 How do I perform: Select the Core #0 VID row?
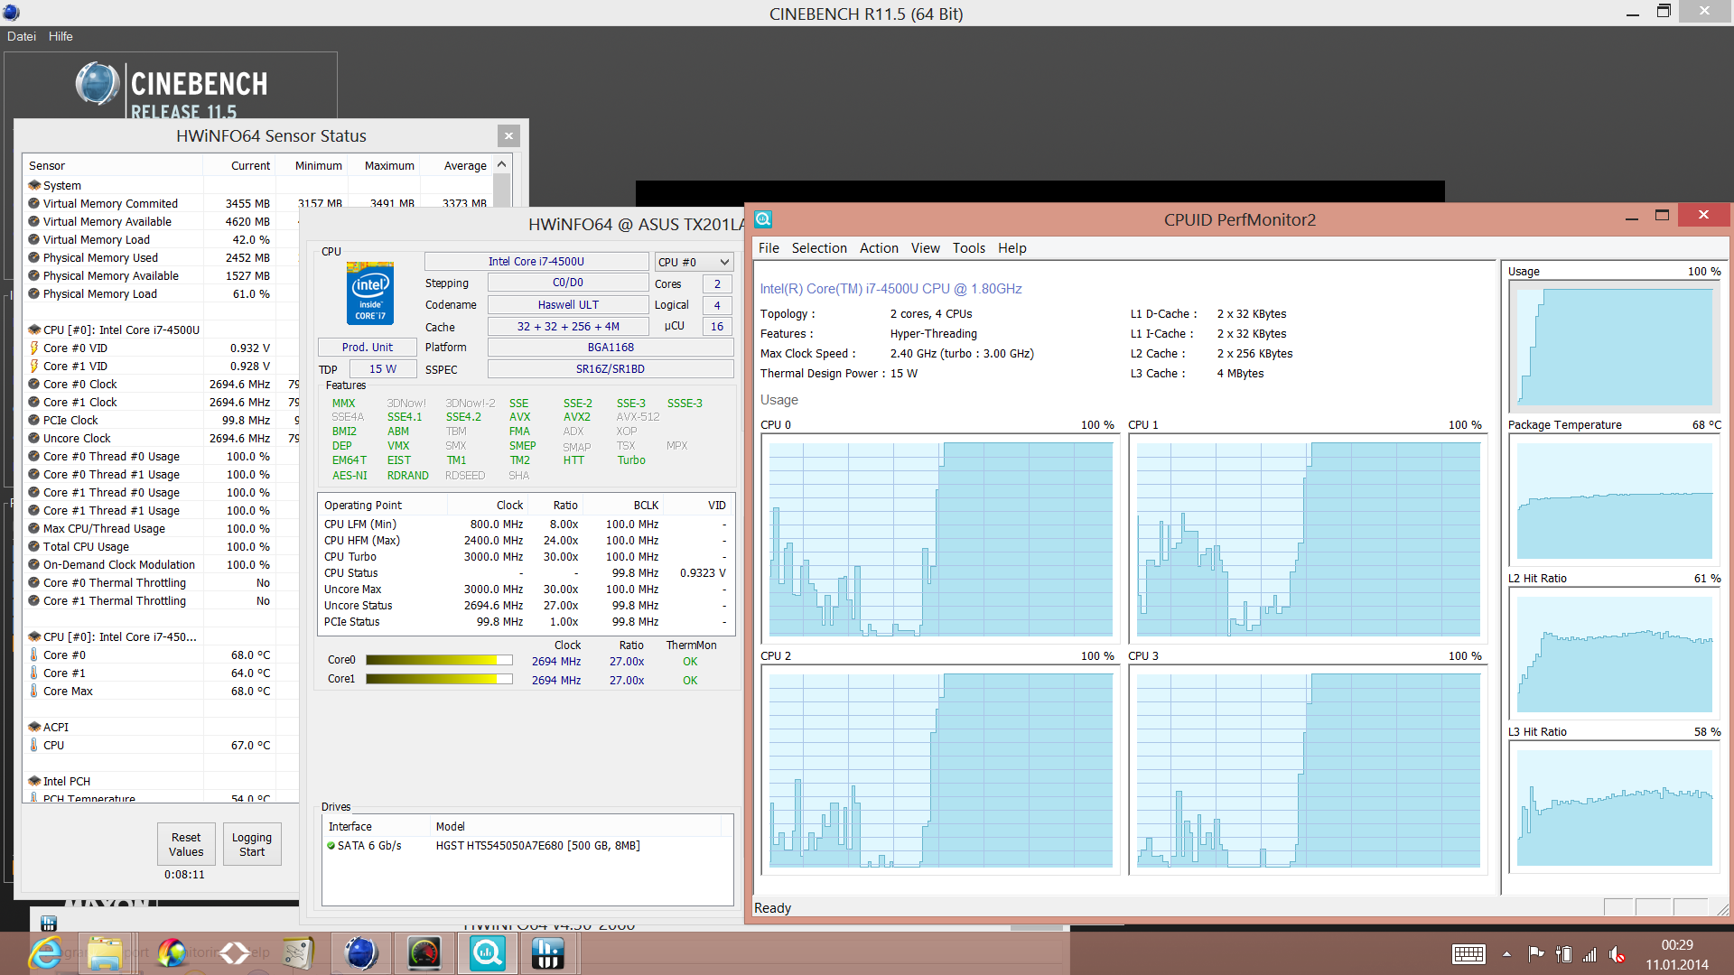click(159, 348)
